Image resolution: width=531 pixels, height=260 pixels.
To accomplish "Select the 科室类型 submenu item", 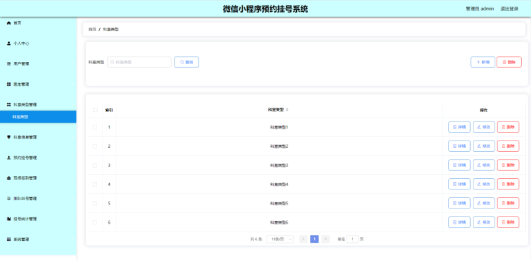I will pos(38,117).
